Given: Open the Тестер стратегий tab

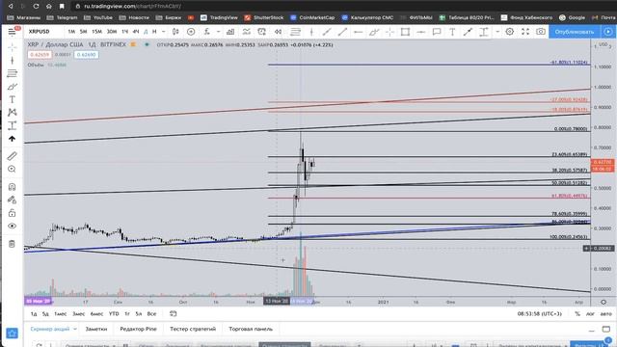Looking at the screenshot, I should [193, 329].
